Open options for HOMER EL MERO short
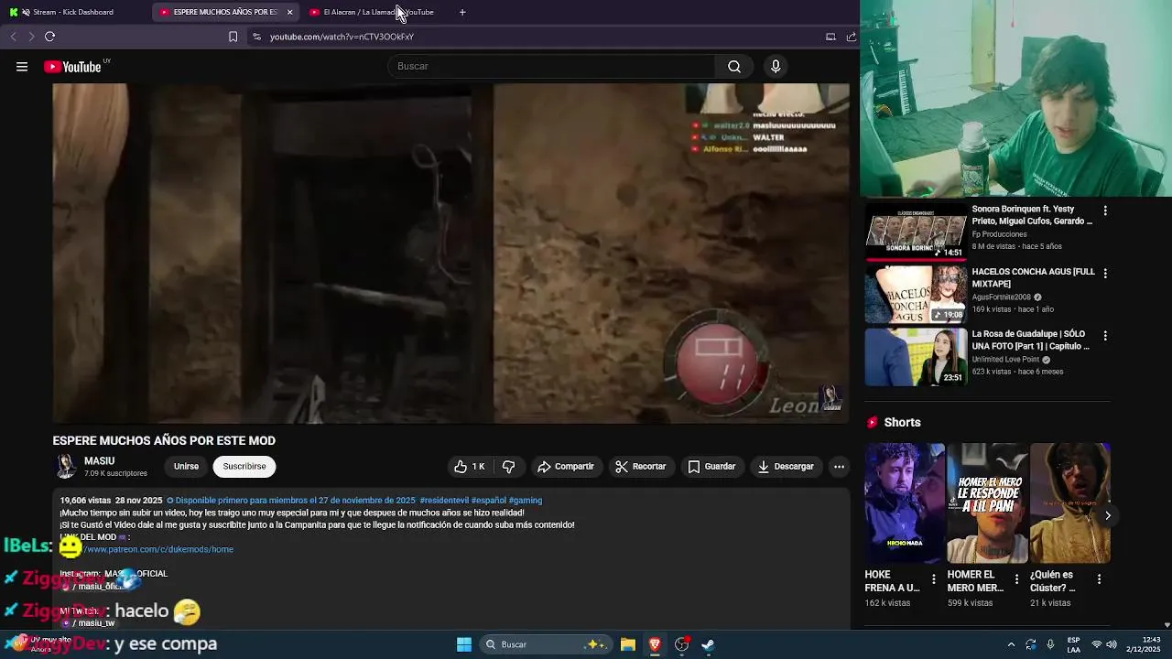The height and width of the screenshot is (659, 1172). pyautogui.click(x=1016, y=579)
